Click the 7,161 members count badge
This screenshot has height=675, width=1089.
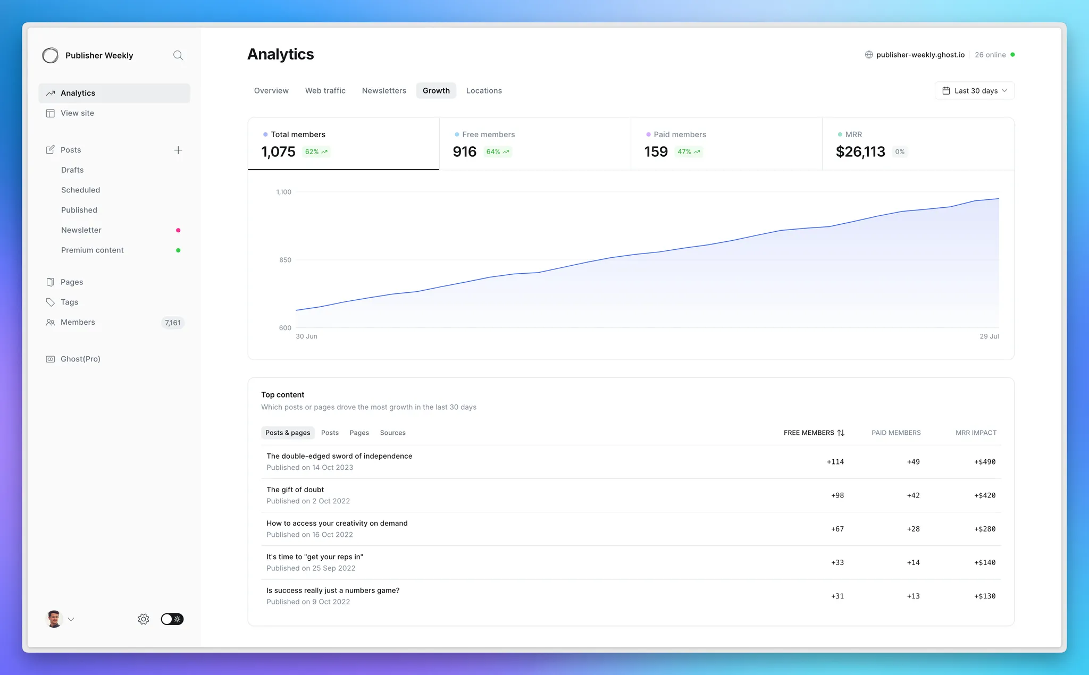click(x=173, y=323)
